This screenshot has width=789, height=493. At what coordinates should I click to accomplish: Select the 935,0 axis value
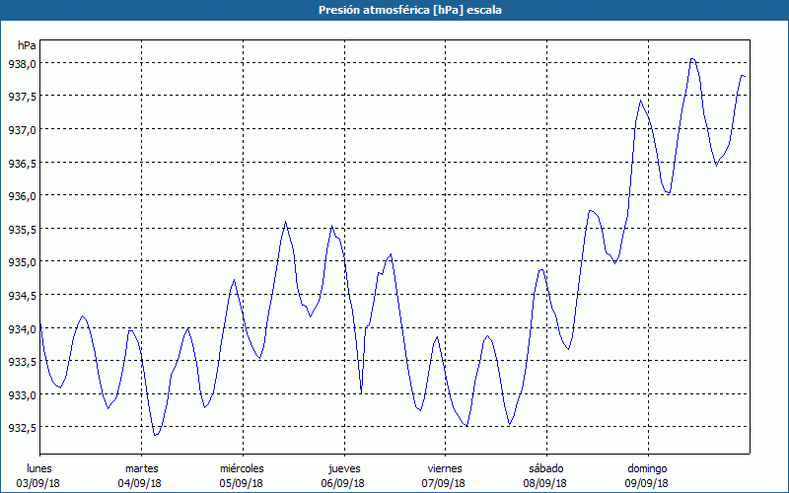pos(22,262)
